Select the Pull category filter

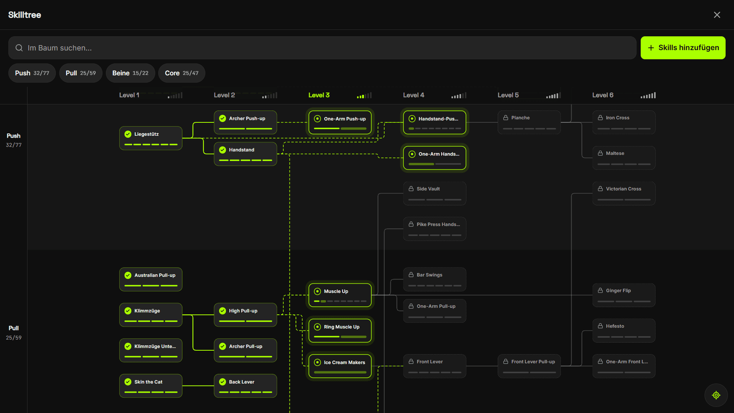pyautogui.click(x=81, y=73)
